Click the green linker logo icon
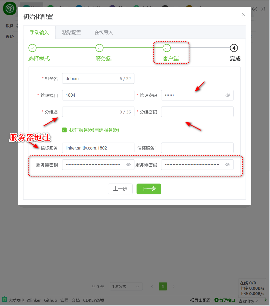The height and width of the screenshot is (306, 270). pos(10,8)
